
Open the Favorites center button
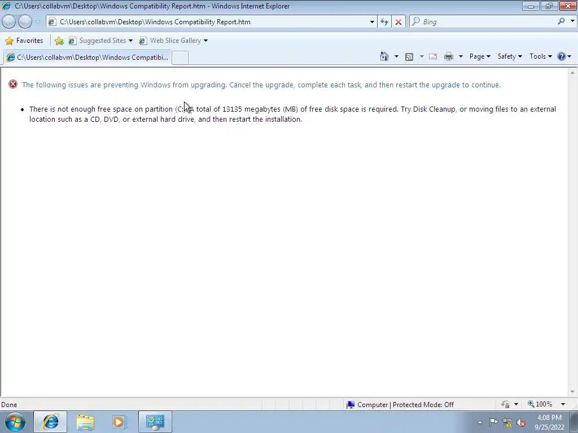24,41
